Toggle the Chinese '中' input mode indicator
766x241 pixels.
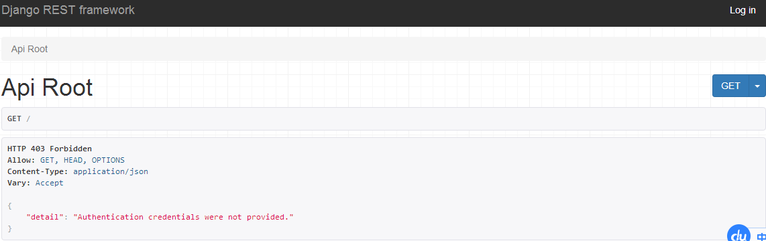tap(761, 236)
